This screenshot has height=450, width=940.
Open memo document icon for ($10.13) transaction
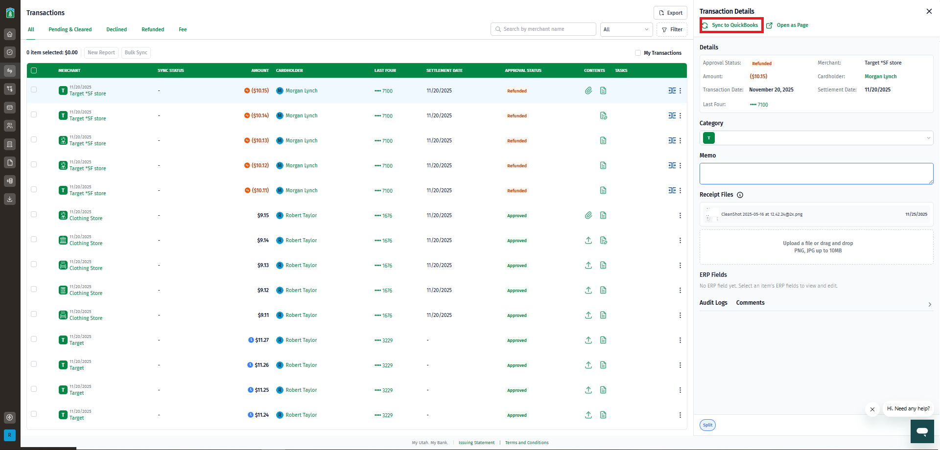[603, 140]
